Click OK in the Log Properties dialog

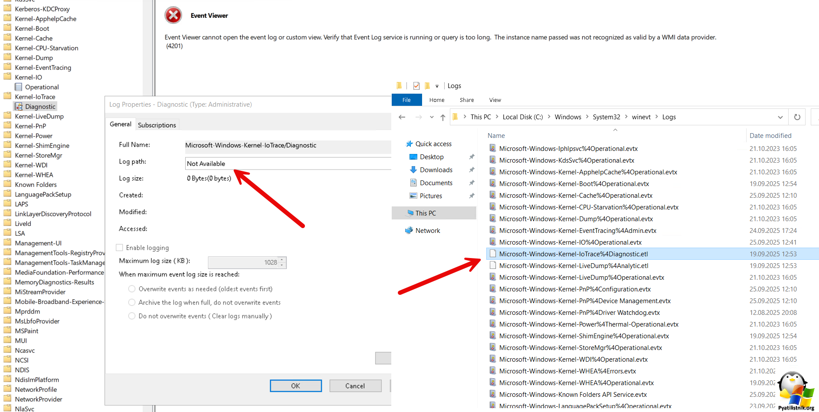[296, 386]
